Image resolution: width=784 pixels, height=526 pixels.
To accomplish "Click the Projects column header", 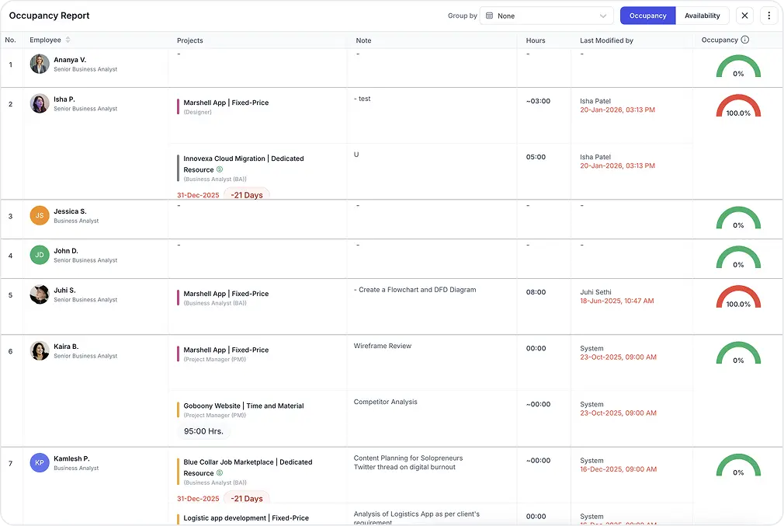I will (190, 40).
